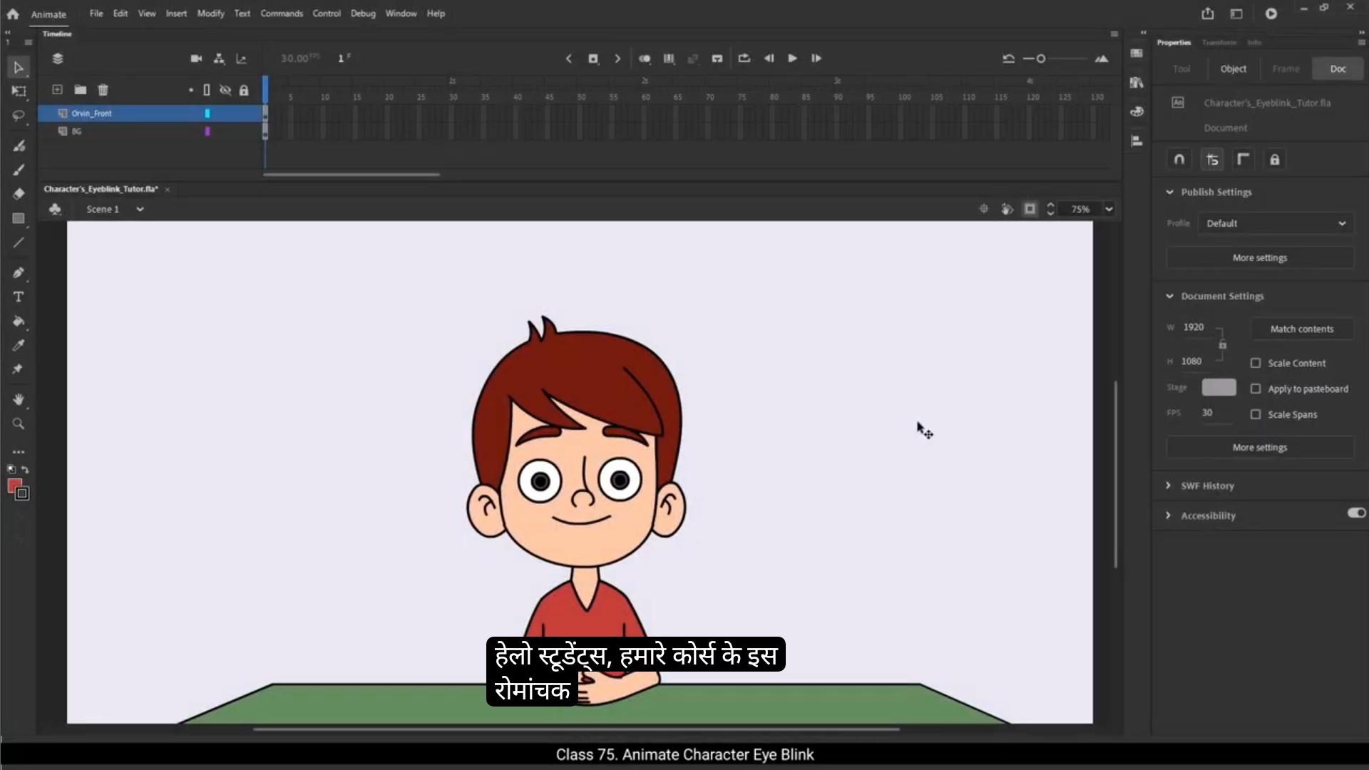Enable Apply to pasteboard checkbox
The image size is (1369, 770).
coord(1256,389)
